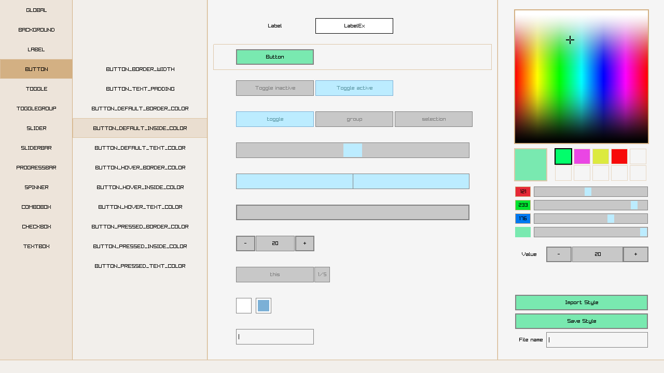Pick the magenta color swatch

click(x=582, y=156)
